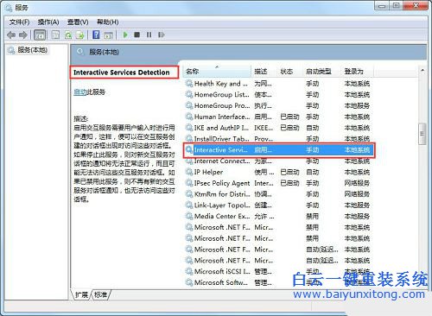Image resolution: width=432 pixels, height=316 pixels.
Task: Click the Back arrow toolbar icon
Action: 11,35
